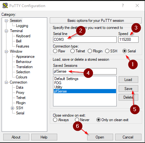Open the Behaviour category
This screenshot has width=145, height=143.
click(x=24, y=62)
